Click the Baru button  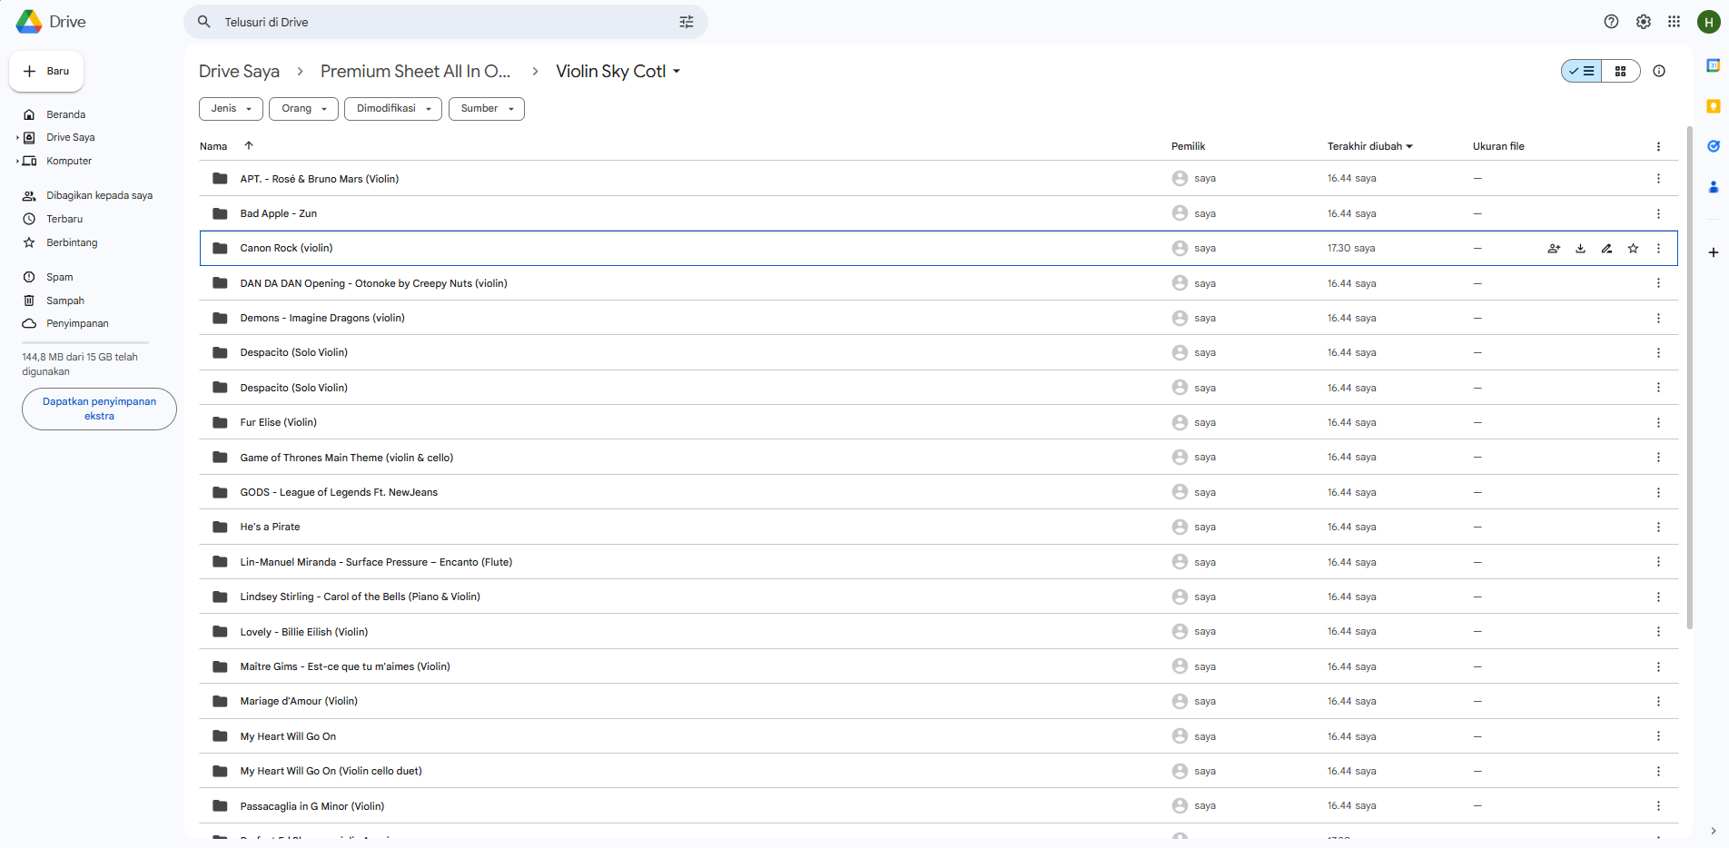pos(46,71)
